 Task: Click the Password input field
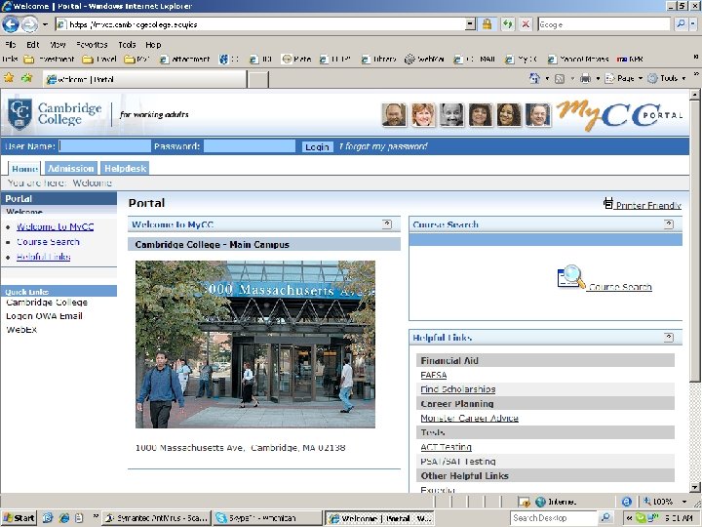[x=250, y=146]
